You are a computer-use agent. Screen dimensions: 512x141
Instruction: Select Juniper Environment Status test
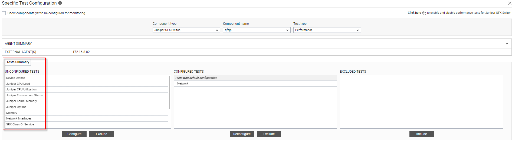coord(87,95)
